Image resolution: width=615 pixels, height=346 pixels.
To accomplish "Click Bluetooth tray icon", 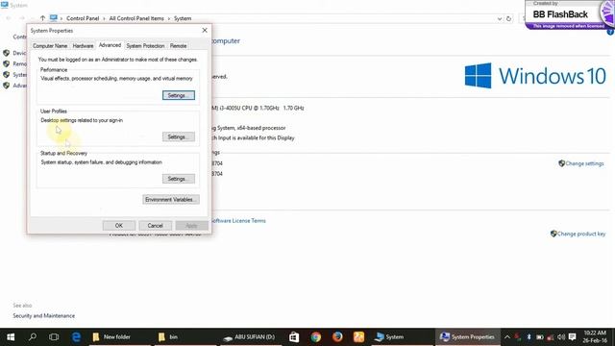I will pyautogui.click(x=529, y=337).
